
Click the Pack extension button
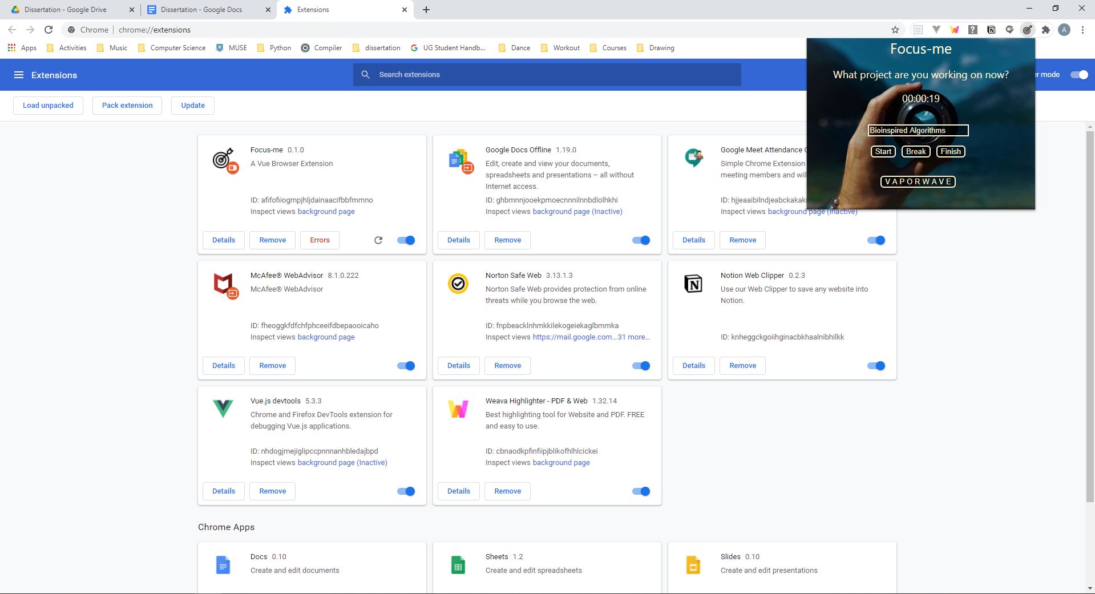coord(127,106)
